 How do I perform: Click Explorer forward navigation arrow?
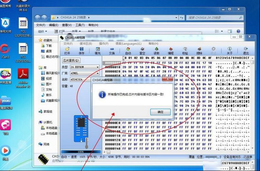click(44, 17)
